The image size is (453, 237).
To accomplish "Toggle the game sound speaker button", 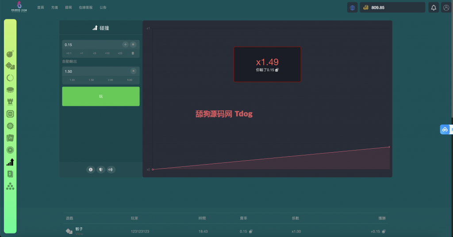I will click(x=111, y=169).
